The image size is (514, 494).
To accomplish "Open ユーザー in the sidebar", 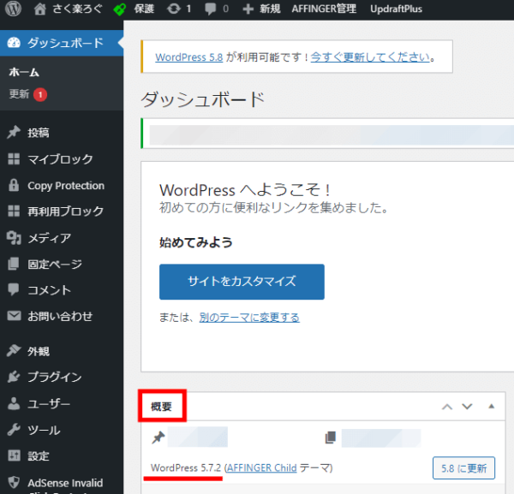I will (x=49, y=404).
